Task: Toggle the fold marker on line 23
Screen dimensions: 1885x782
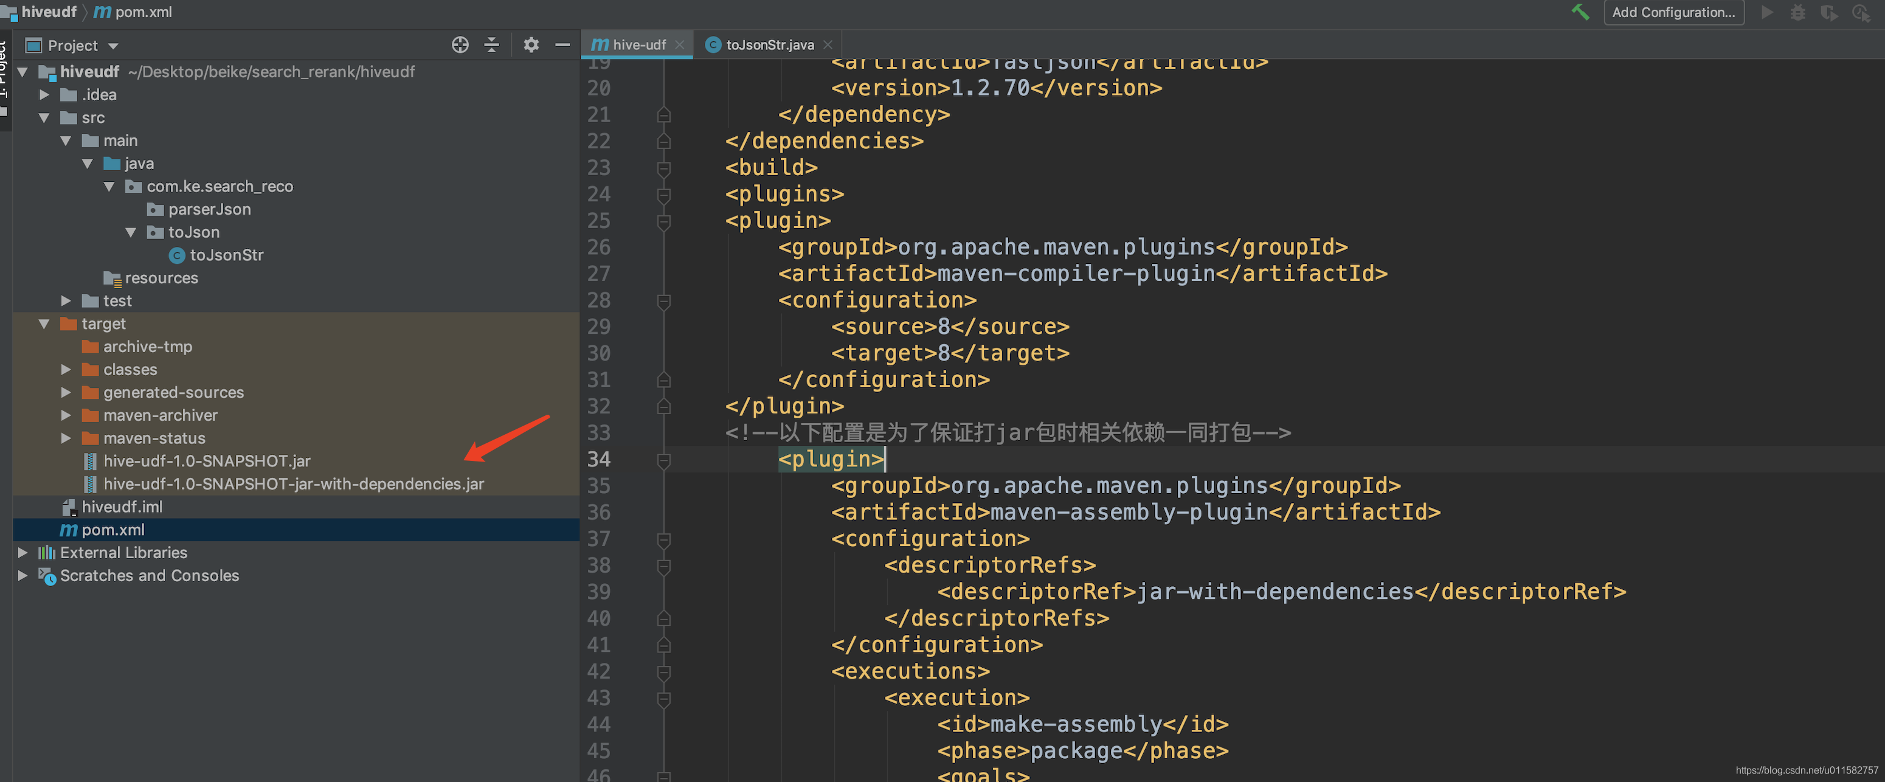Action: point(663,168)
